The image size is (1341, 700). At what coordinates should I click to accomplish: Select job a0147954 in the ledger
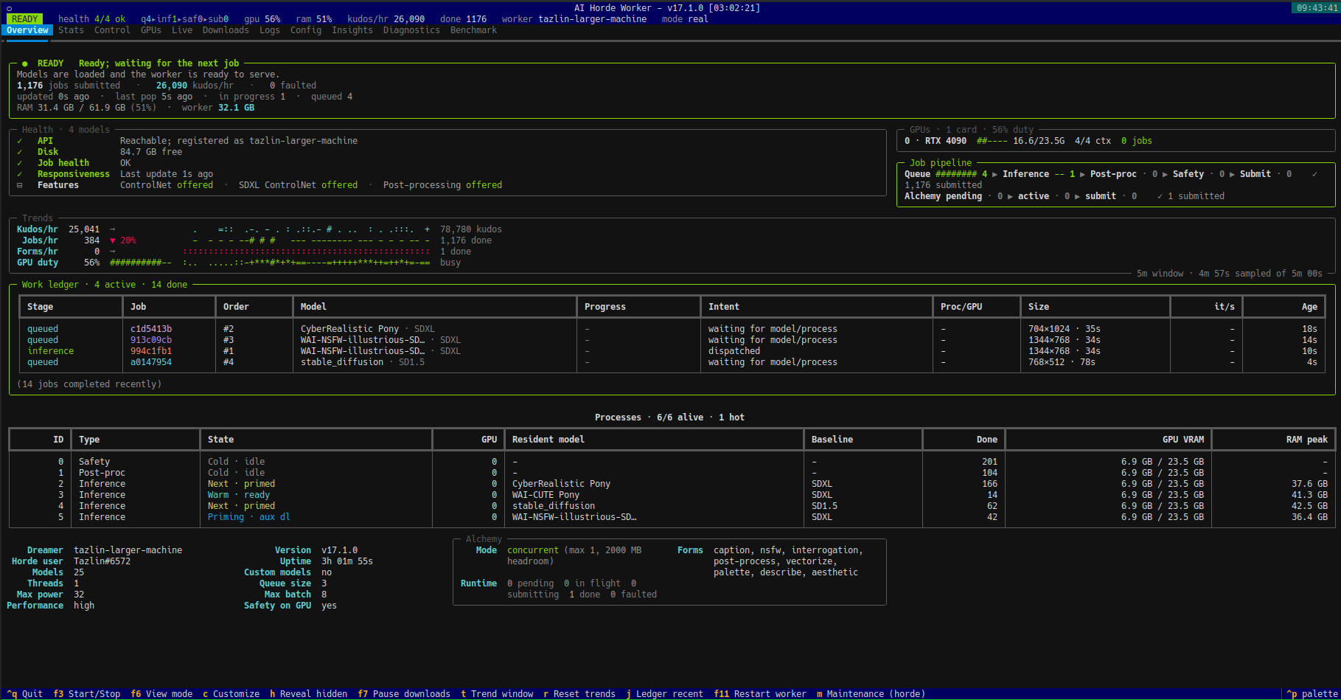(151, 362)
